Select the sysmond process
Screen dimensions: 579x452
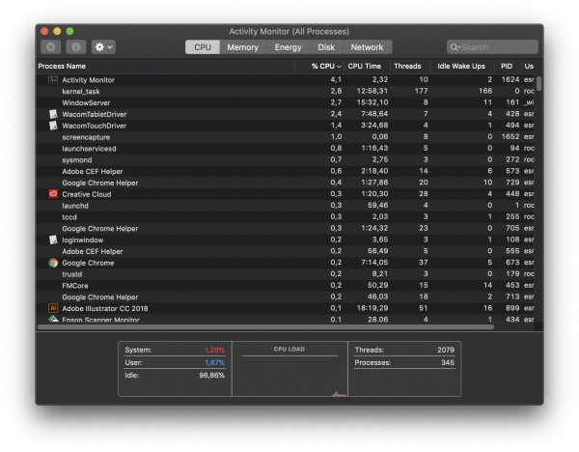point(285,159)
